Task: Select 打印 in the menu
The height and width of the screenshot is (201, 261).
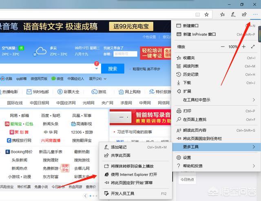Action: [216, 111]
